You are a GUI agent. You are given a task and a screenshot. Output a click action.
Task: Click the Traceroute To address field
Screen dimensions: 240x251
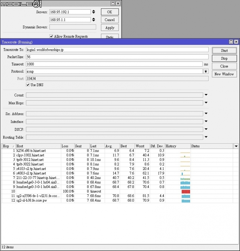(x=117, y=50)
